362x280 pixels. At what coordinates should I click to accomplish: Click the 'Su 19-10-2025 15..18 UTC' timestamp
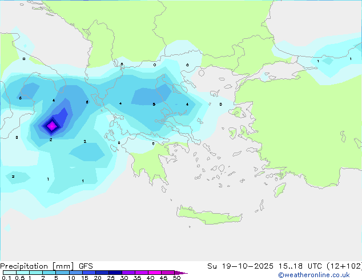click(x=264, y=266)
